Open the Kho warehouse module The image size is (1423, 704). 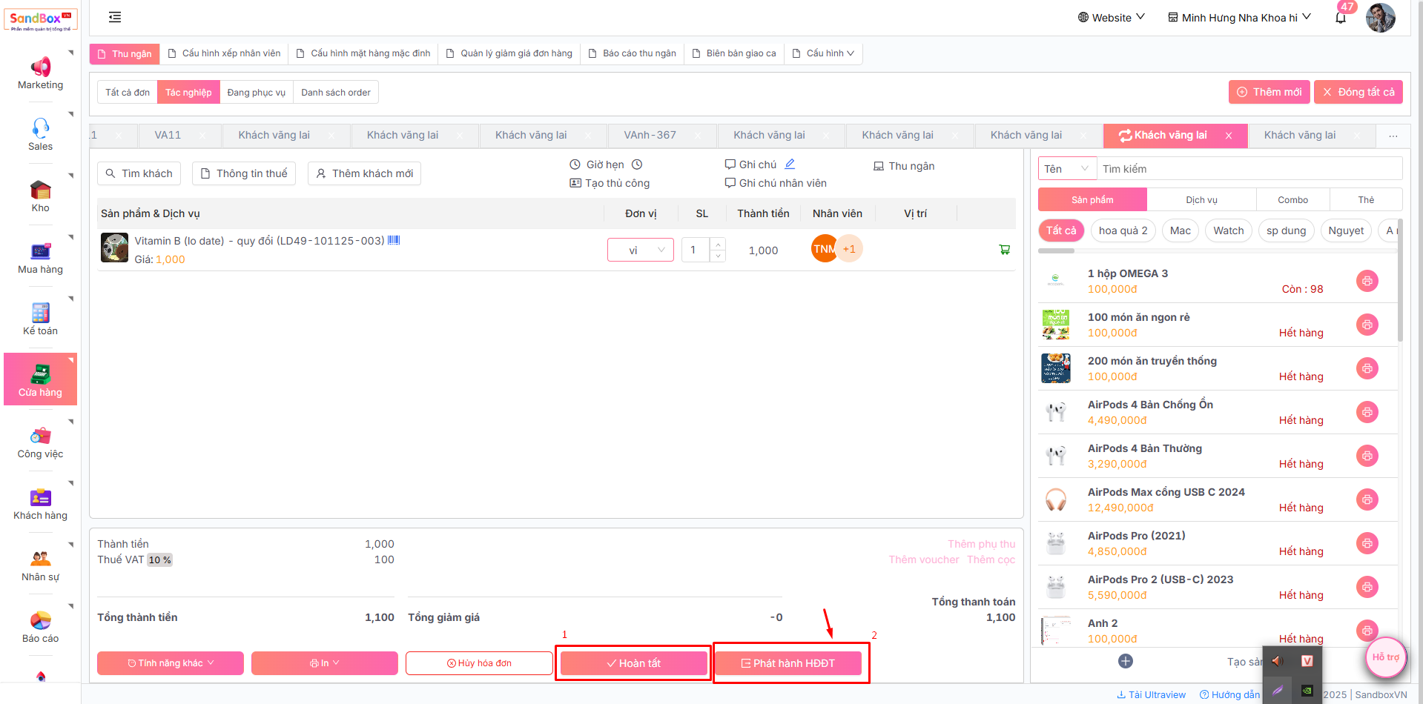pyautogui.click(x=40, y=196)
